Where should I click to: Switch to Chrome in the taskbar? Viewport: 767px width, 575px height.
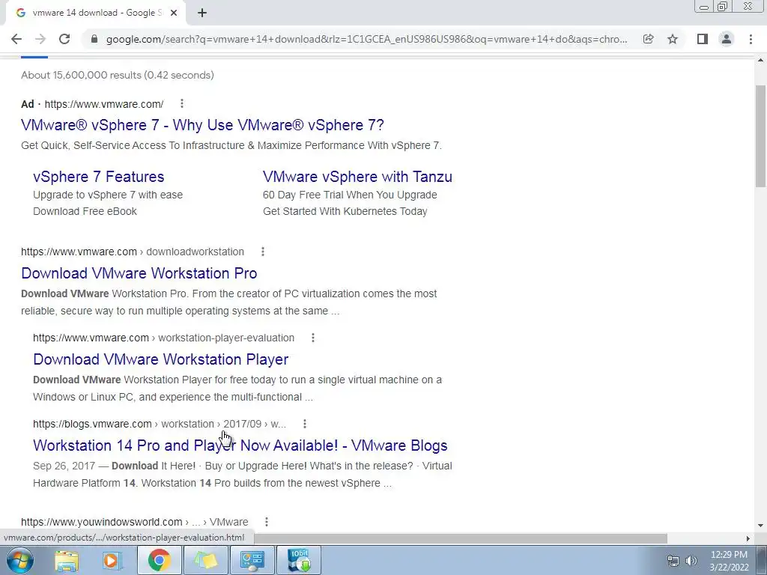[159, 560]
